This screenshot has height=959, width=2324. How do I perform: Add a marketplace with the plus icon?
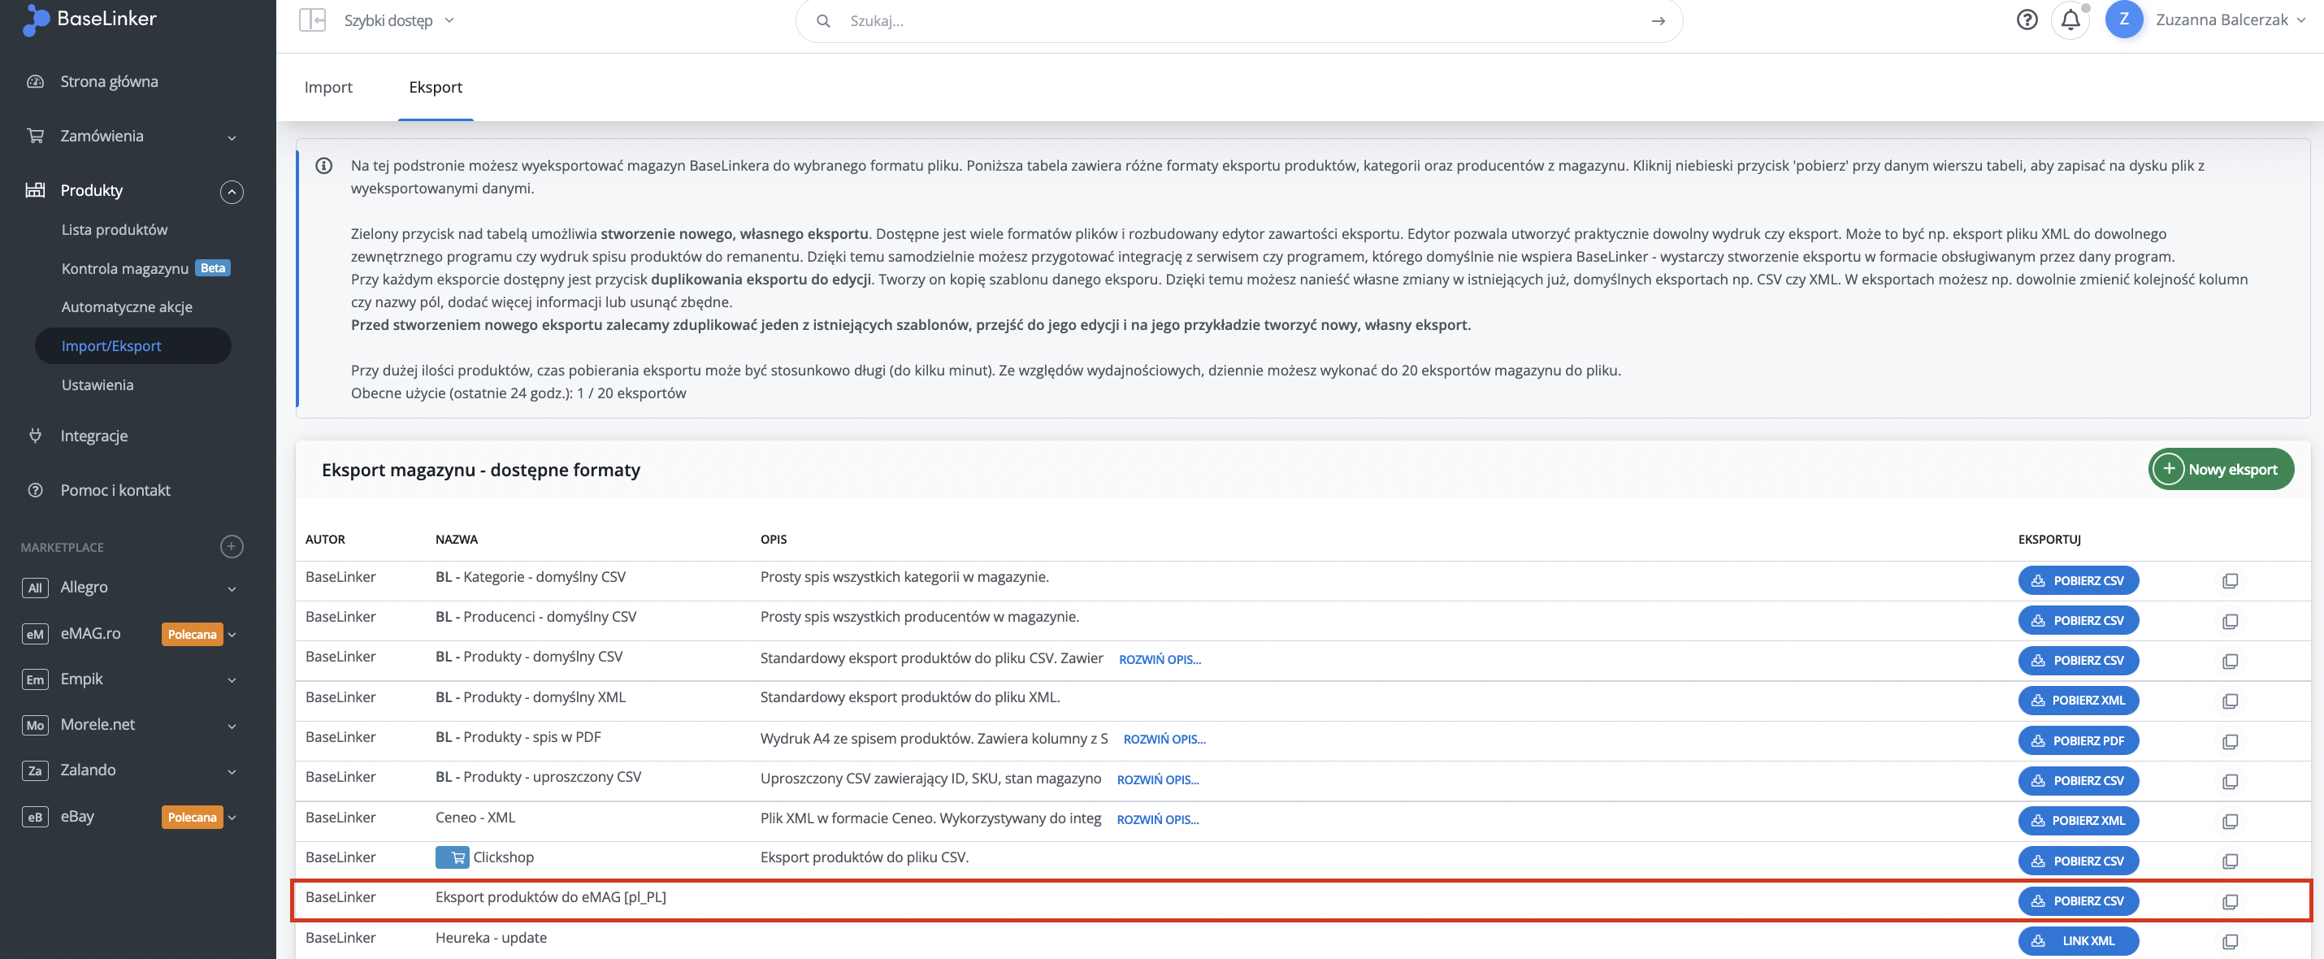[232, 547]
